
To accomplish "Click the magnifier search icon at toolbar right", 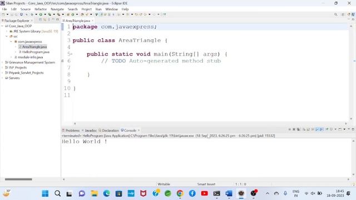I will click(336, 14).
